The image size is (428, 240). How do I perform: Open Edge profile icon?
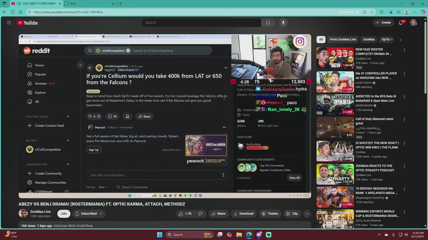[x=407, y=12]
